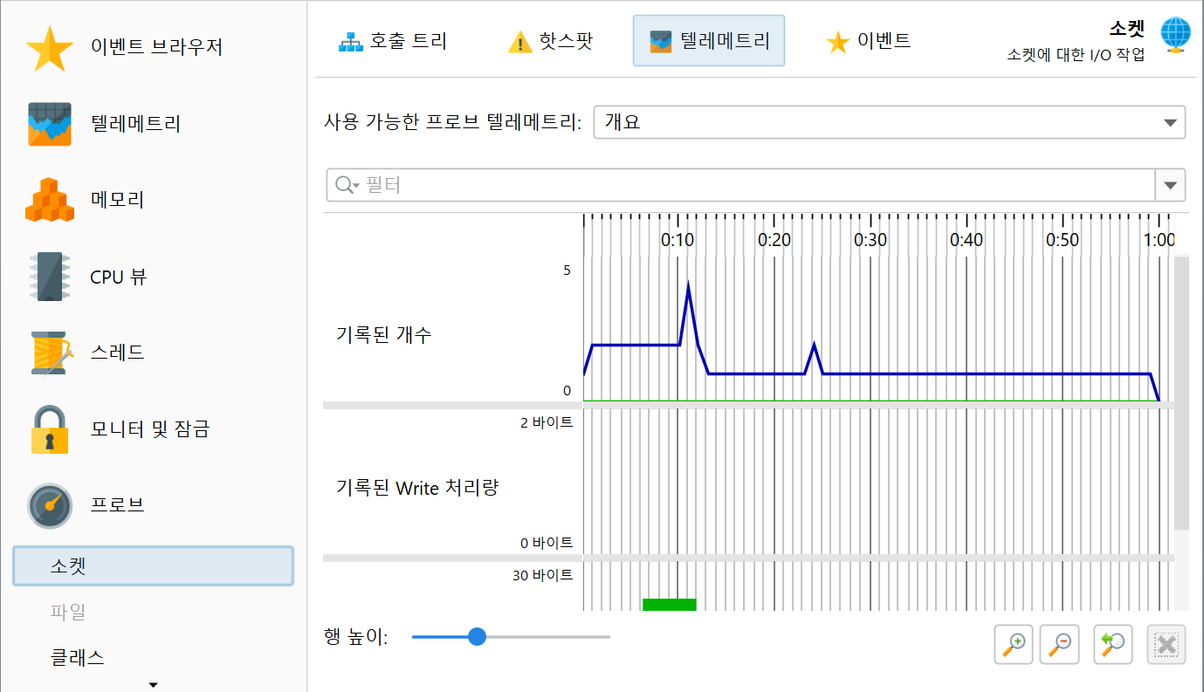Open the 개요 probe telemetry dropdown
This screenshot has height=692, width=1204.
(889, 122)
